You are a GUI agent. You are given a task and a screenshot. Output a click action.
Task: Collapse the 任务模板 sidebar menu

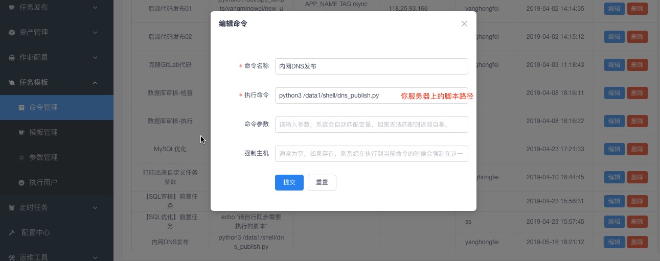pyautogui.click(x=56, y=82)
